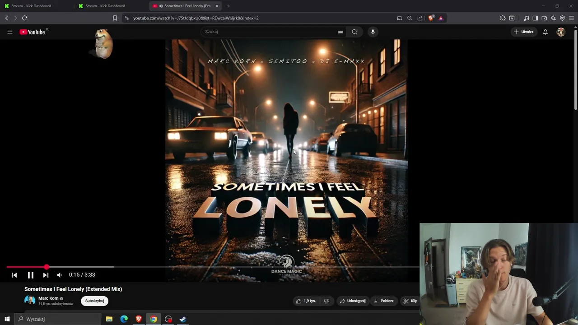
Task: Open Microsoft Edge from the taskbar
Action: 124,319
